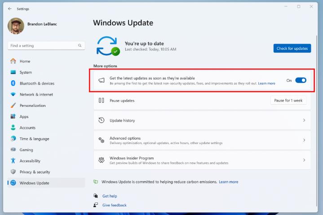The height and width of the screenshot is (215, 323).
Task: Click the Update history label
Action: (122, 121)
